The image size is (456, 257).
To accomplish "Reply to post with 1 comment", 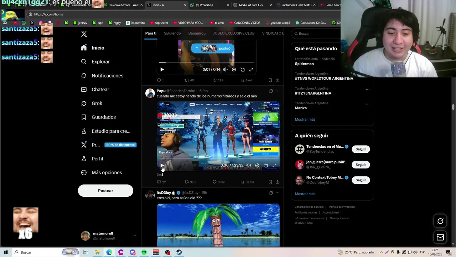I will (x=160, y=80).
